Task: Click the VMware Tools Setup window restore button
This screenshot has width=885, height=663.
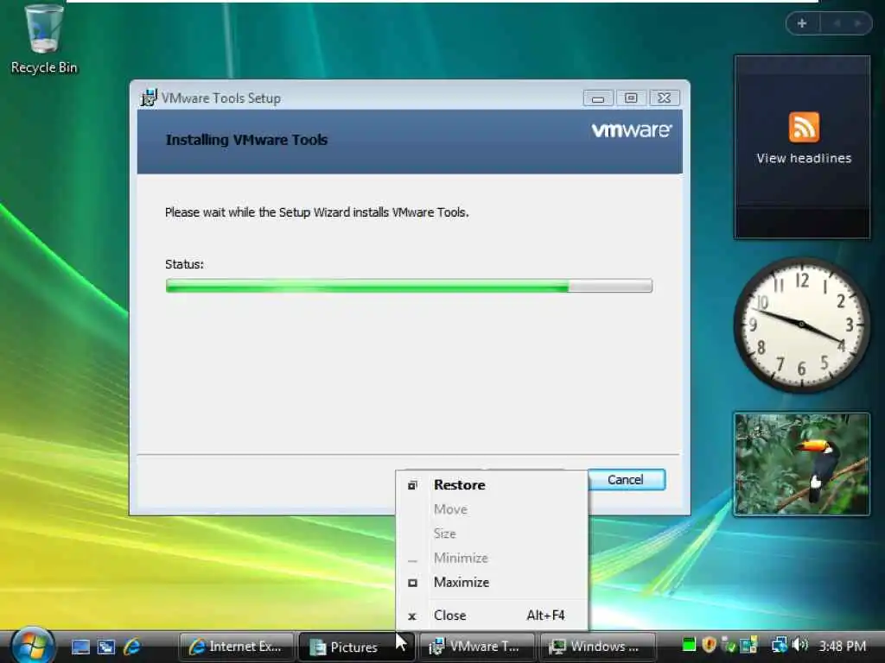Action: point(631,98)
